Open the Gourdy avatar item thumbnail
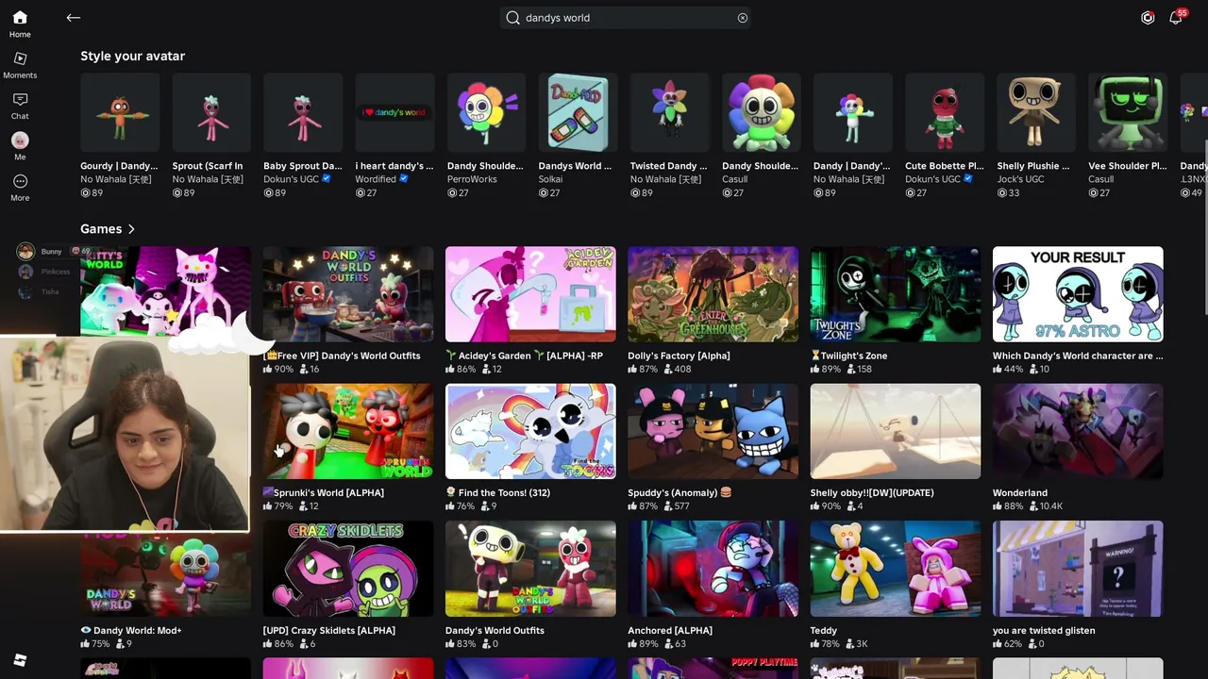The width and height of the screenshot is (1208, 679). coord(120,113)
